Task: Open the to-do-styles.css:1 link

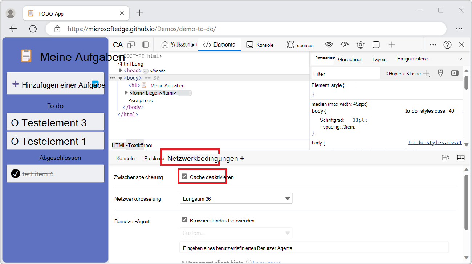Action: pyautogui.click(x=435, y=143)
